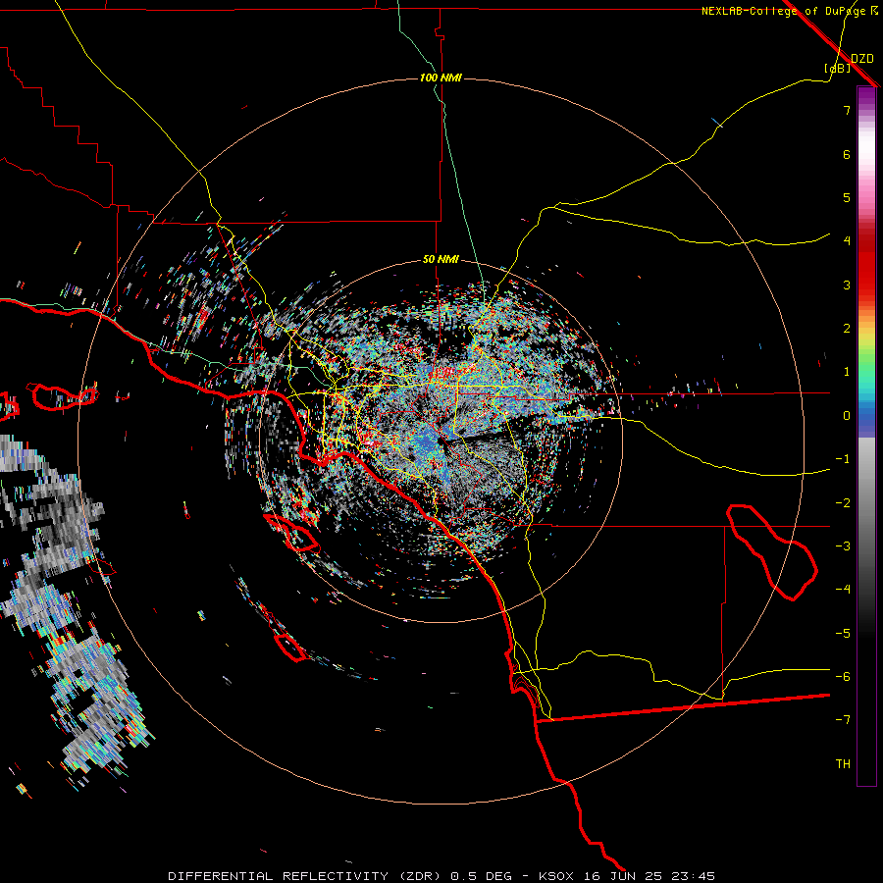Click the NEXLAB-College of DuPage label

click(x=784, y=11)
